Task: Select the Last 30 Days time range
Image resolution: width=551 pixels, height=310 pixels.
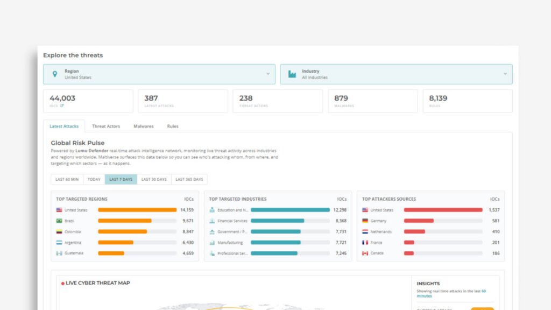Action: point(154,179)
